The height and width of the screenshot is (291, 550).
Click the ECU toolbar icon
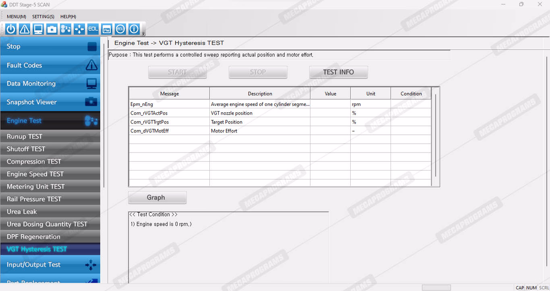(120, 29)
